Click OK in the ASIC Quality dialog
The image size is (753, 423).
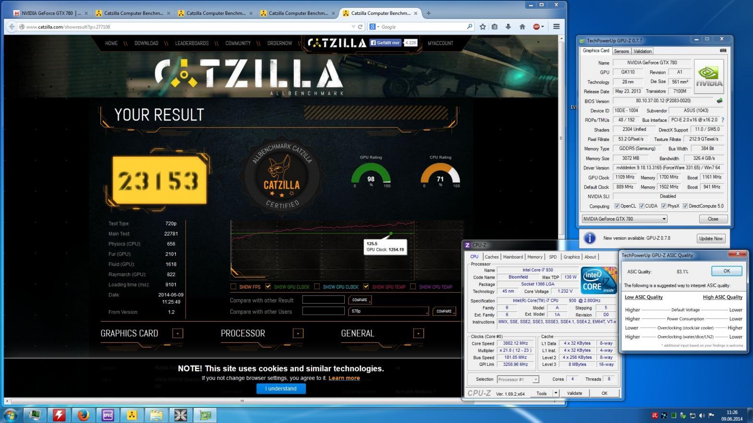pos(727,271)
